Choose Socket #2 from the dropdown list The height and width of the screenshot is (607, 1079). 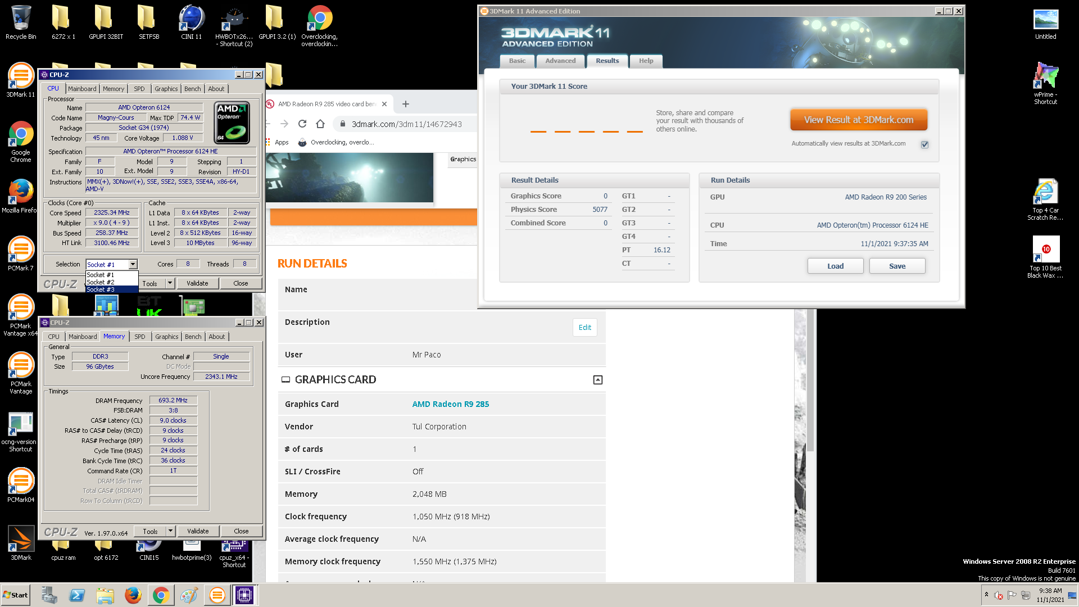tap(111, 282)
